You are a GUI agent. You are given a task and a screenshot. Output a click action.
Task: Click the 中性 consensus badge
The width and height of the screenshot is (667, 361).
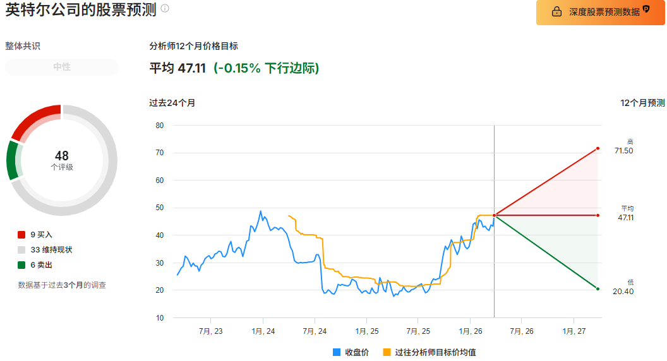coord(62,67)
